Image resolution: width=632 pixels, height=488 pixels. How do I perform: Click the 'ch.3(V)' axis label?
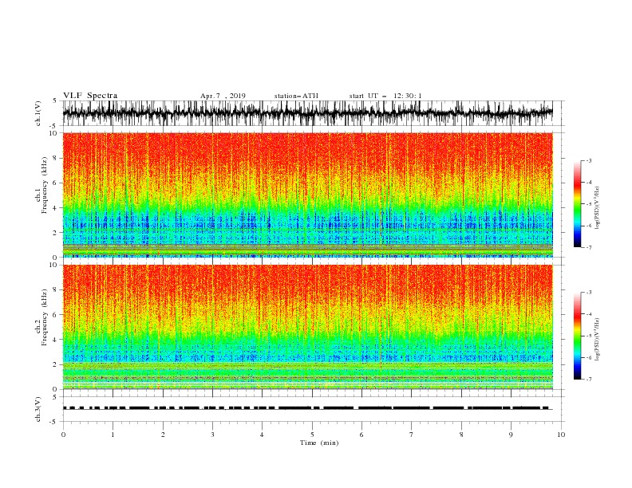[38, 409]
